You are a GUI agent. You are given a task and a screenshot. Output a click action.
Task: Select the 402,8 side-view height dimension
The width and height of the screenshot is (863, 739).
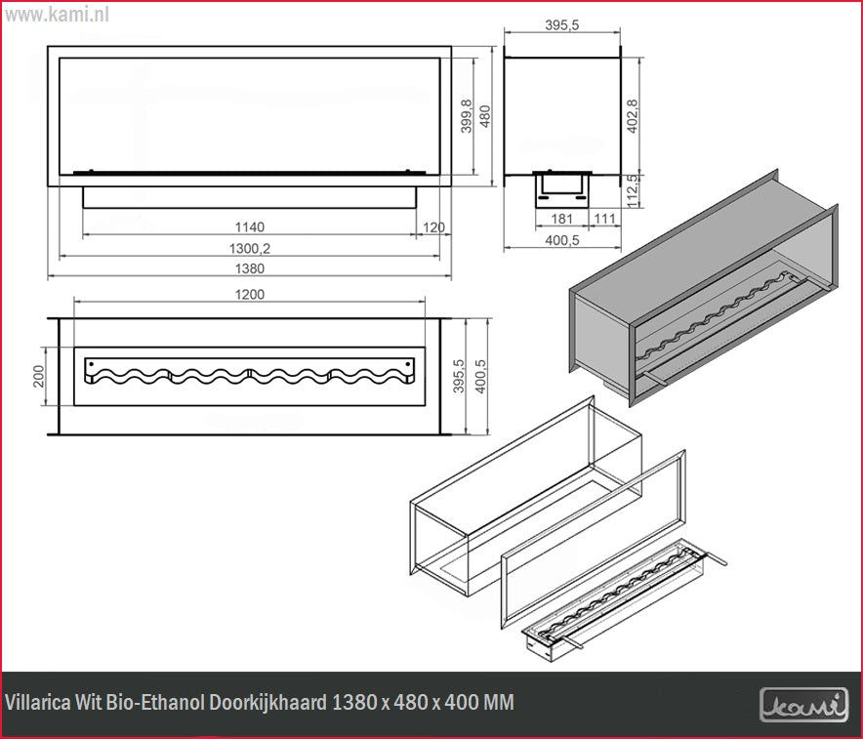point(632,116)
